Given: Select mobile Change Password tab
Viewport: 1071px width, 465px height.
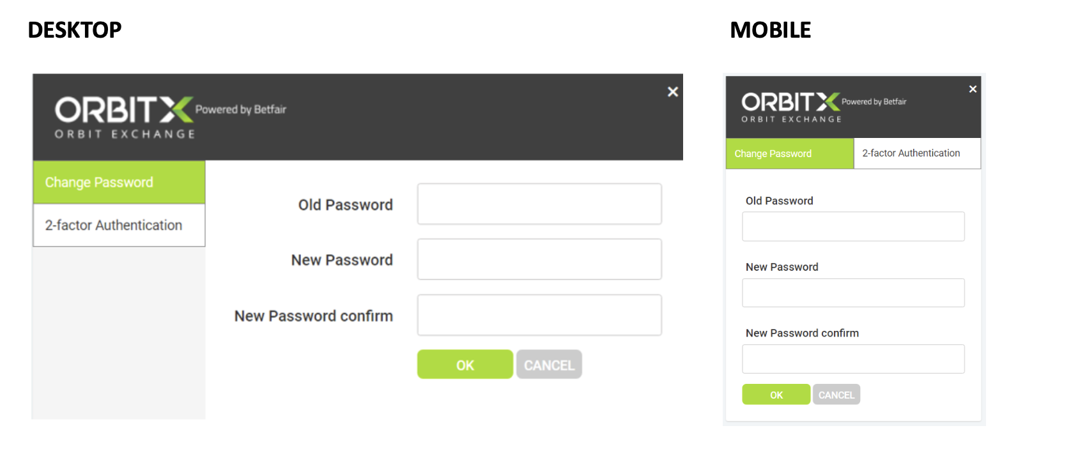Looking at the screenshot, I should pos(789,154).
